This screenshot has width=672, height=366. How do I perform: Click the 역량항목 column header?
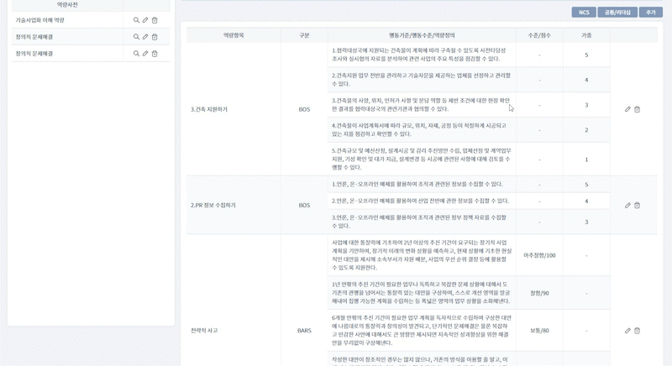pyautogui.click(x=234, y=35)
